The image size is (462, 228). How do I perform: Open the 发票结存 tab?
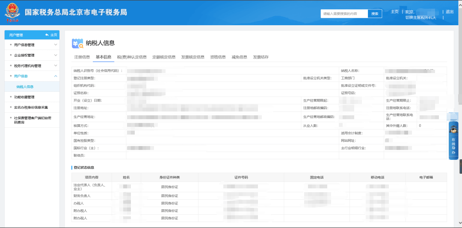(261, 57)
